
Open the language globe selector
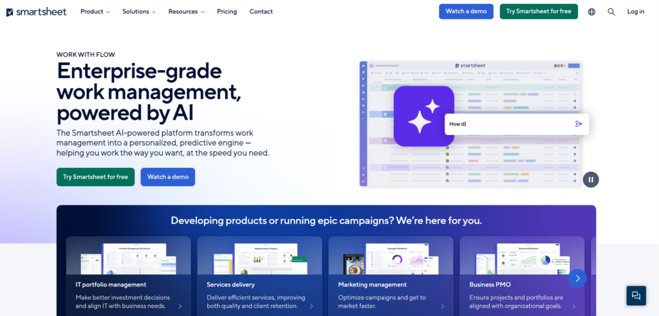tap(591, 12)
